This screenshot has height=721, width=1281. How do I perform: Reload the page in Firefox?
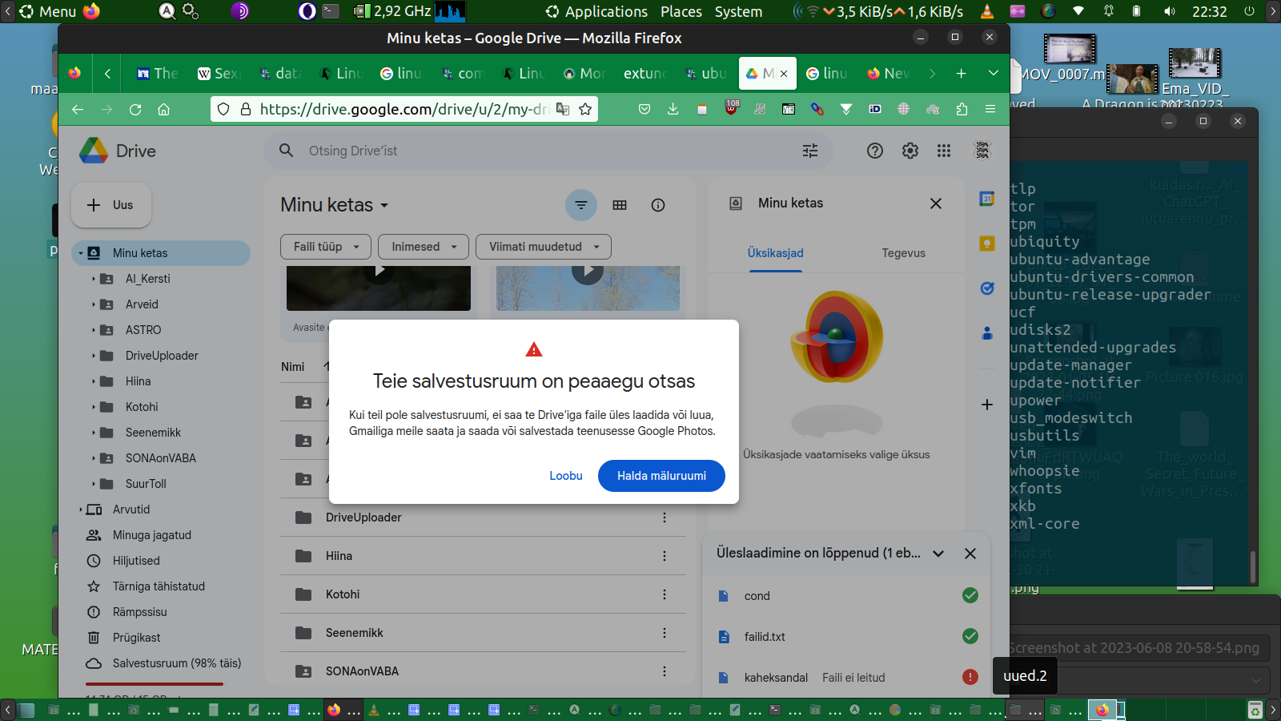[135, 109]
